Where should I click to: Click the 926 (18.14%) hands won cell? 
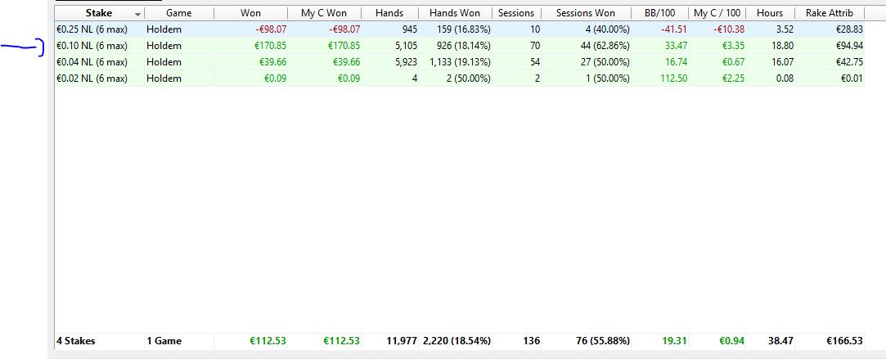pyautogui.click(x=463, y=46)
